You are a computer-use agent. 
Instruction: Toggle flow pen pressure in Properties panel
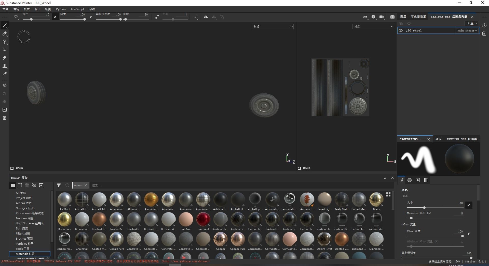(469, 234)
